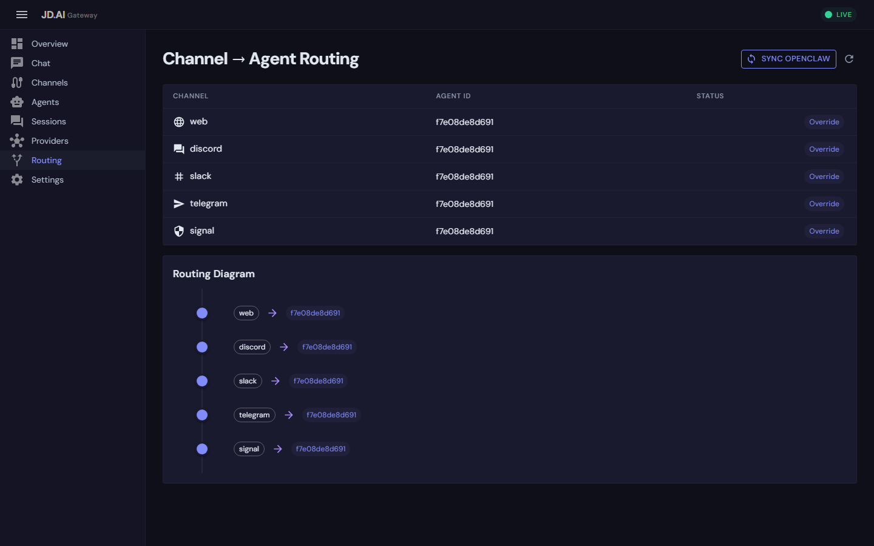This screenshot has height=546, width=874.
Task: Select the hash icon for slack channel
Action: point(179,176)
